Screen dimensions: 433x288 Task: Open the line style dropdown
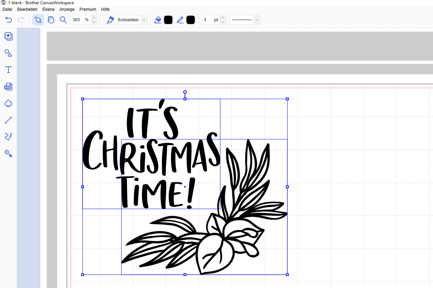point(257,20)
